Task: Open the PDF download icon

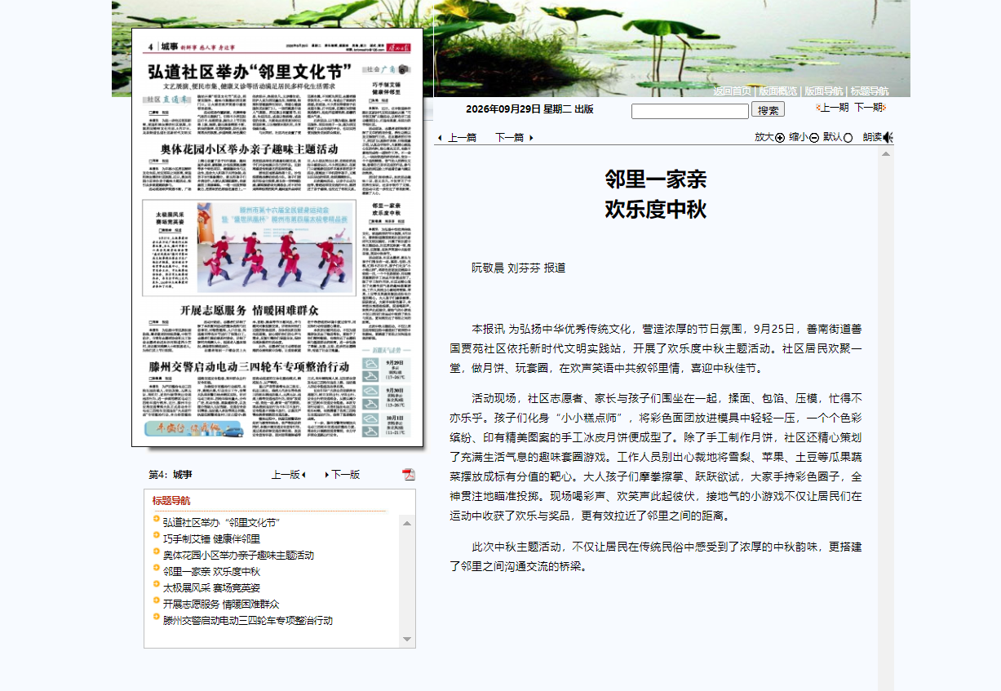Action: pyautogui.click(x=409, y=475)
